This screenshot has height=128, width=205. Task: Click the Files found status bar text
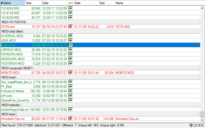(63, 125)
